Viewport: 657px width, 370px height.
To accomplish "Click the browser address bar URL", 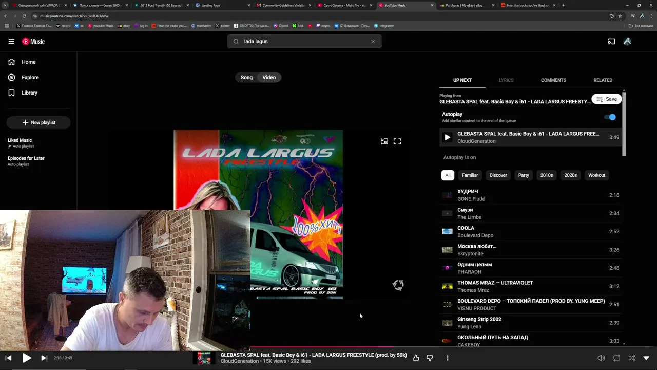I will pyautogui.click(x=74, y=16).
